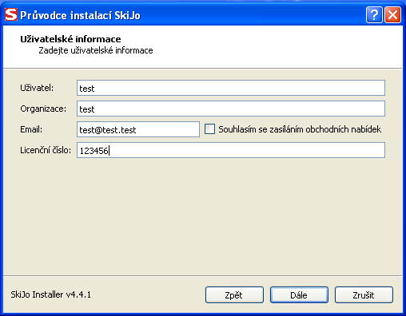The image size is (406, 316).
Task: Continue with the Dále button
Action: [x=299, y=294]
